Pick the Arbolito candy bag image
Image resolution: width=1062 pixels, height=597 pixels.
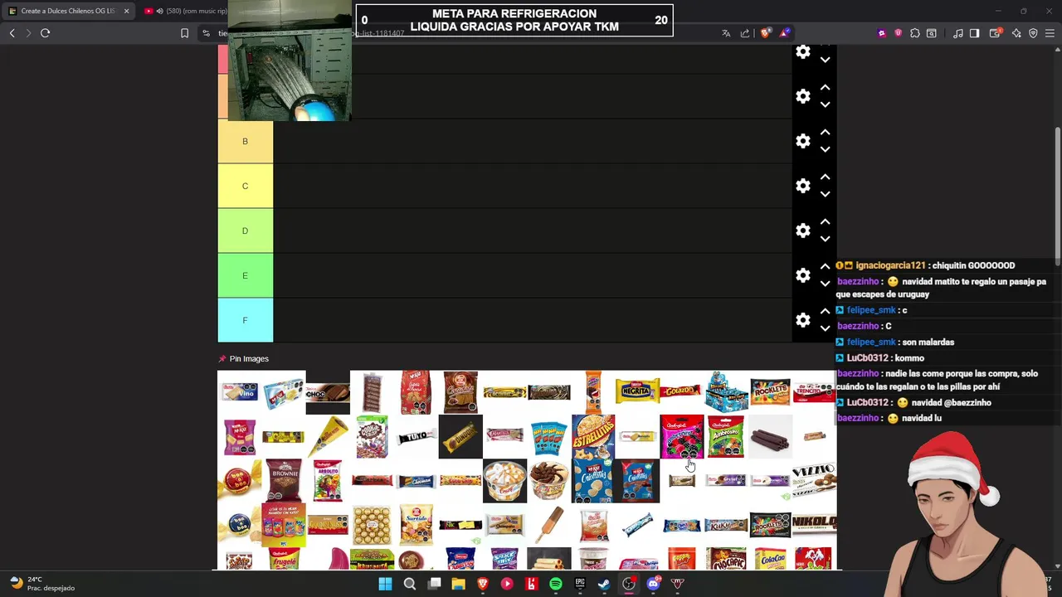328,481
